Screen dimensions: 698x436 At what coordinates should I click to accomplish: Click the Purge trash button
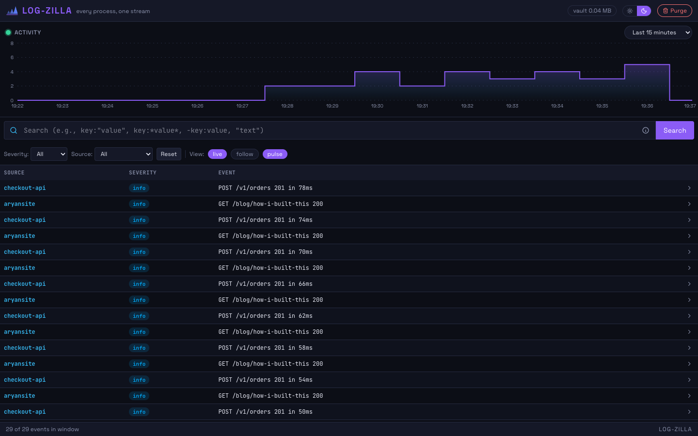coord(674,11)
